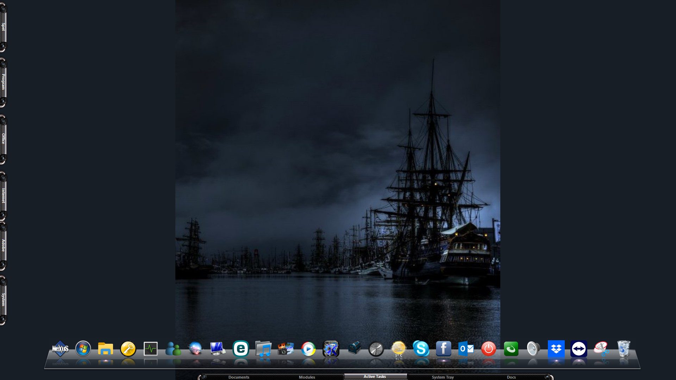Open the Recycle Bin icon
676x380 pixels.
tap(624, 349)
